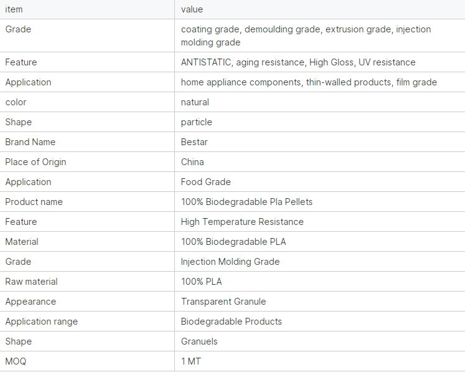Select the "Brand Name" row label
The height and width of the screenshot is (372, 465).
tap(30, 142)
